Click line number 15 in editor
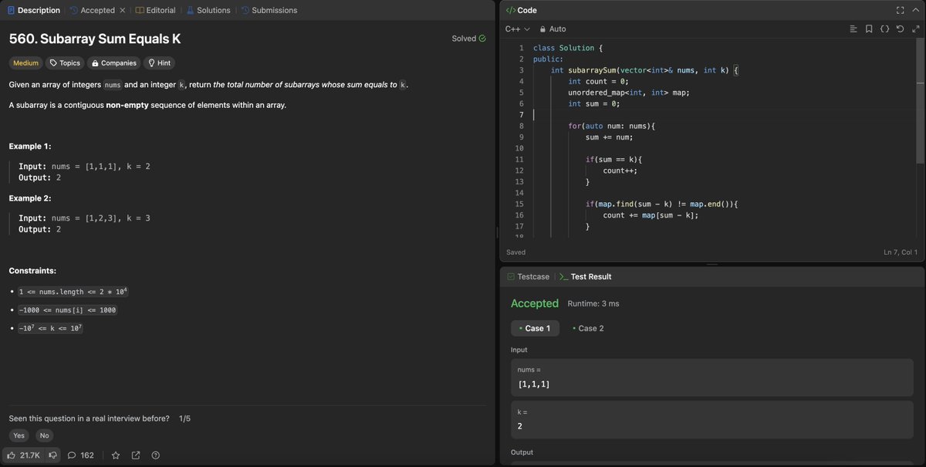926x467 pixels. pyautogui.click(x=519, y=204)
